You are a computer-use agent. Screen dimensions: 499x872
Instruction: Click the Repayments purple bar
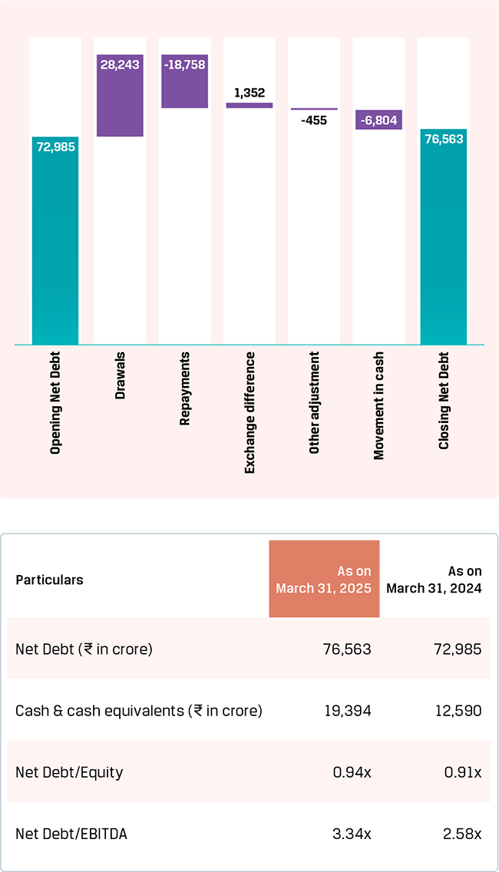184,81
